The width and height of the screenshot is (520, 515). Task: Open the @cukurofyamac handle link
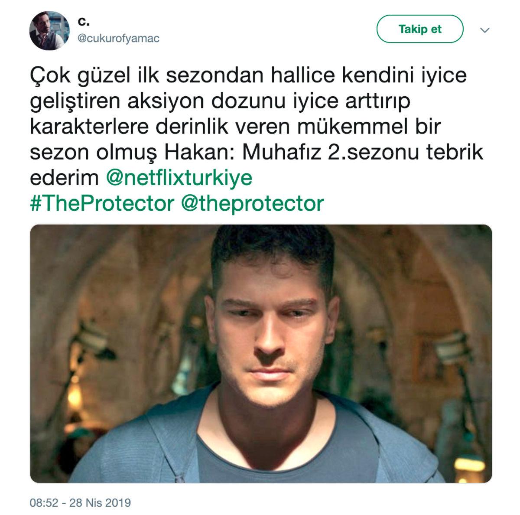118,39
